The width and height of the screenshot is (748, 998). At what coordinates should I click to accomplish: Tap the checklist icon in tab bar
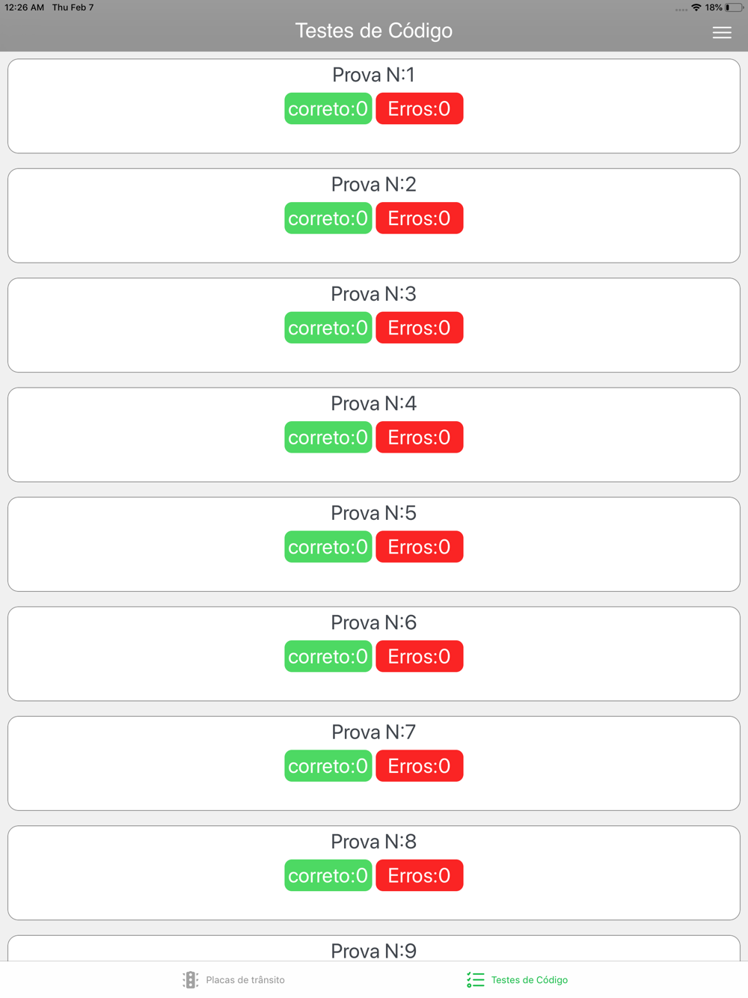click(476, 979)
